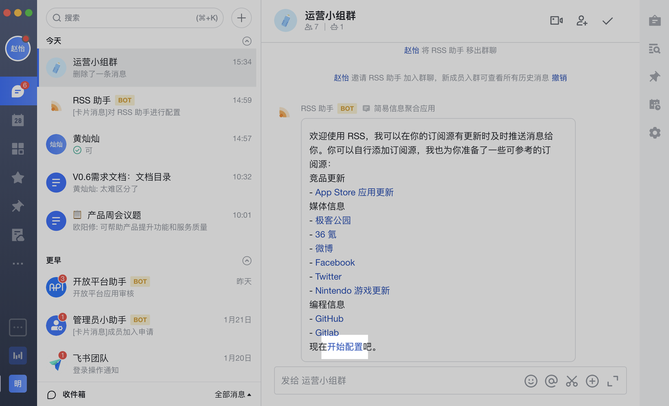Click the scissors screenshot icon
The image size is (669, 406).
[571, 381]
